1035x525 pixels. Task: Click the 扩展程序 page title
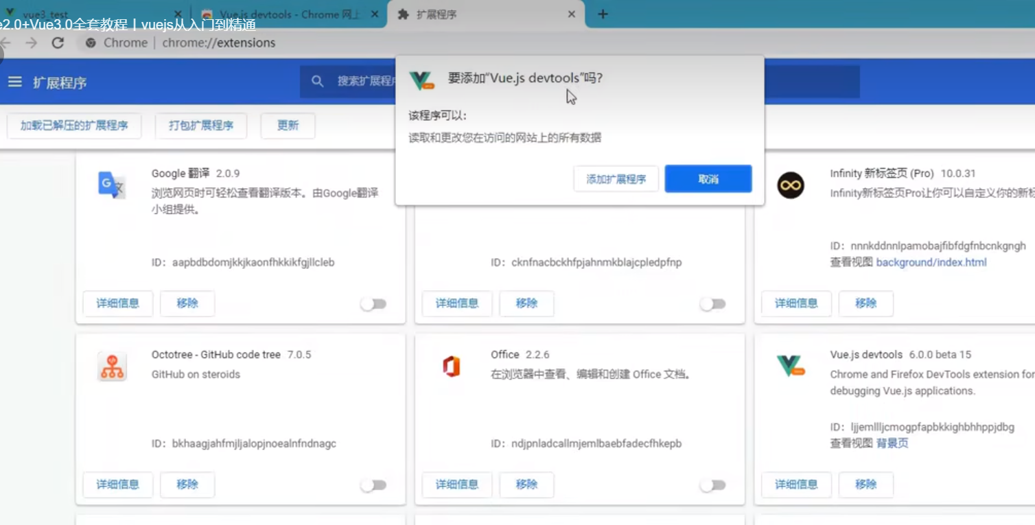[x=60, y=83]
